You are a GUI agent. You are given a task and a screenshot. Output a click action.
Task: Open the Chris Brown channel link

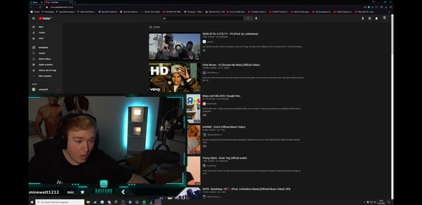tap(212, 73)
